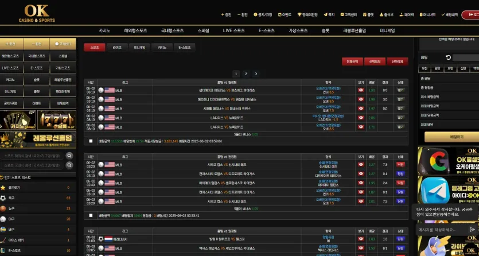479x256 pixels.
Task: Switch to the 미니게임 history tab
Action: (x=139, y=47)
